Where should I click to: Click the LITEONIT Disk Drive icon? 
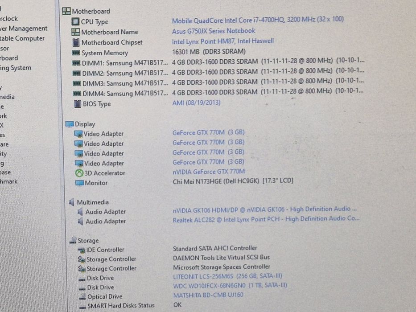pyautogui.click(x=82, y=279)
